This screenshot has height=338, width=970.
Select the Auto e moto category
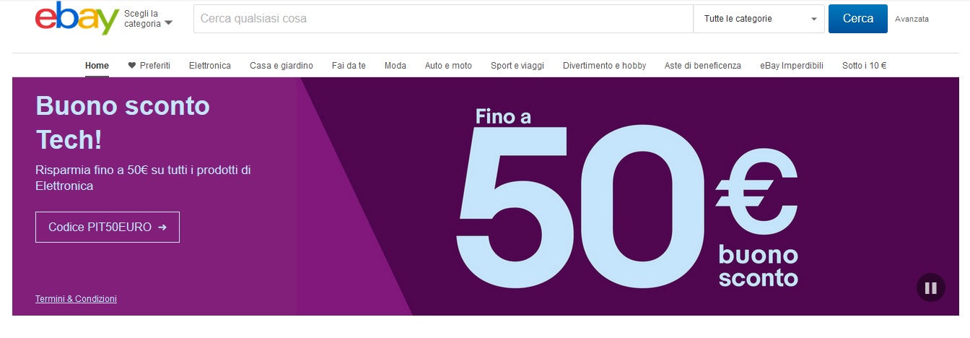click(x=448, y=66)
